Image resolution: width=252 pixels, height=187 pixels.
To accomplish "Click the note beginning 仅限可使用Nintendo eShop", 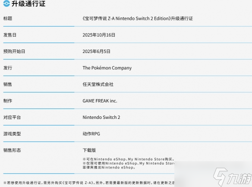I will [x=129, y=163].
